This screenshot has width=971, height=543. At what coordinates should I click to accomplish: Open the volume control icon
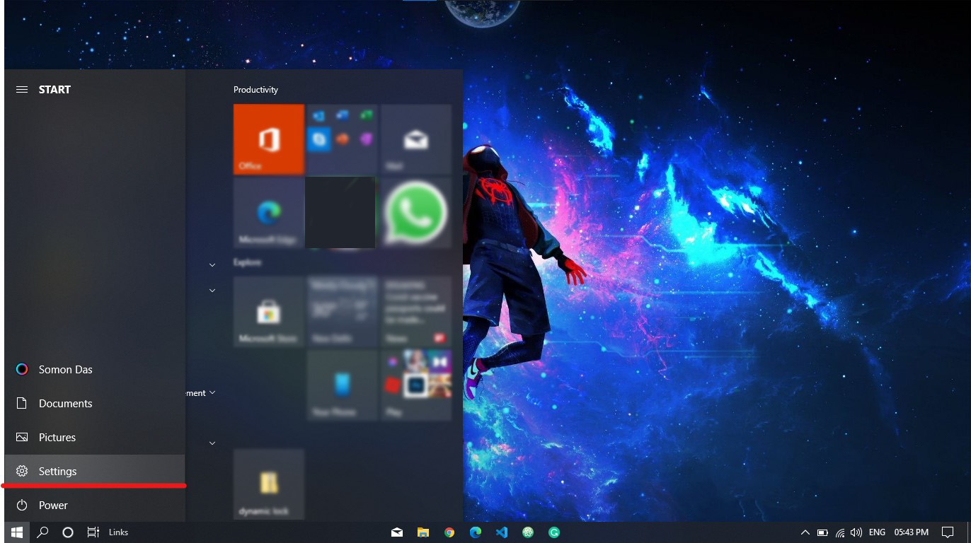pyautogui.click(x=856, y=532)
